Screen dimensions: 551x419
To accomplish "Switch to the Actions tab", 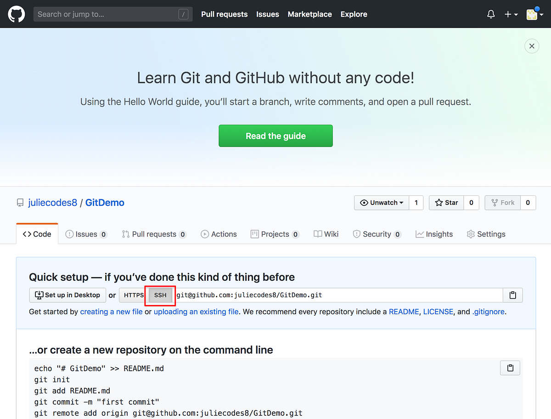I will pos(219,234).
